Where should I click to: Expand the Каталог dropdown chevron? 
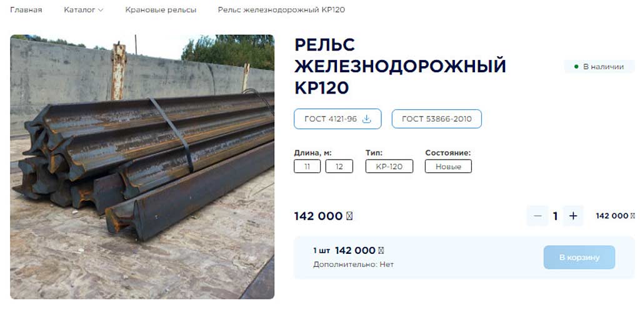101,10
